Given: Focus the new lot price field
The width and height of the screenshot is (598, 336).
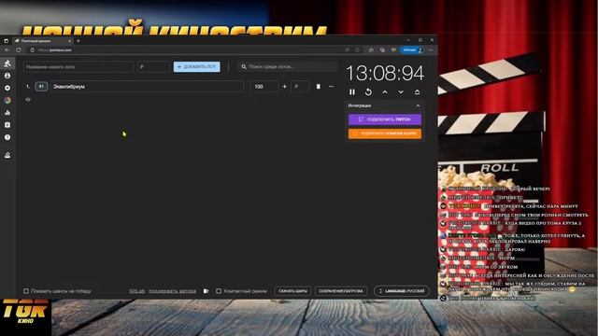Looking at the screenshot, I should pos(153,66).
